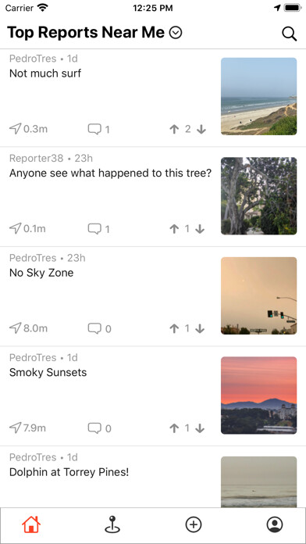This screenshot has height=544, width=306.
Task: View the orange sky traffic light thumbnail
Action: [x=259, y=295]
